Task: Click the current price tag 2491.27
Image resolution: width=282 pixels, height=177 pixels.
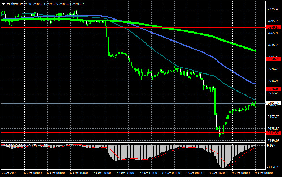Action: (x=274, y=104)
